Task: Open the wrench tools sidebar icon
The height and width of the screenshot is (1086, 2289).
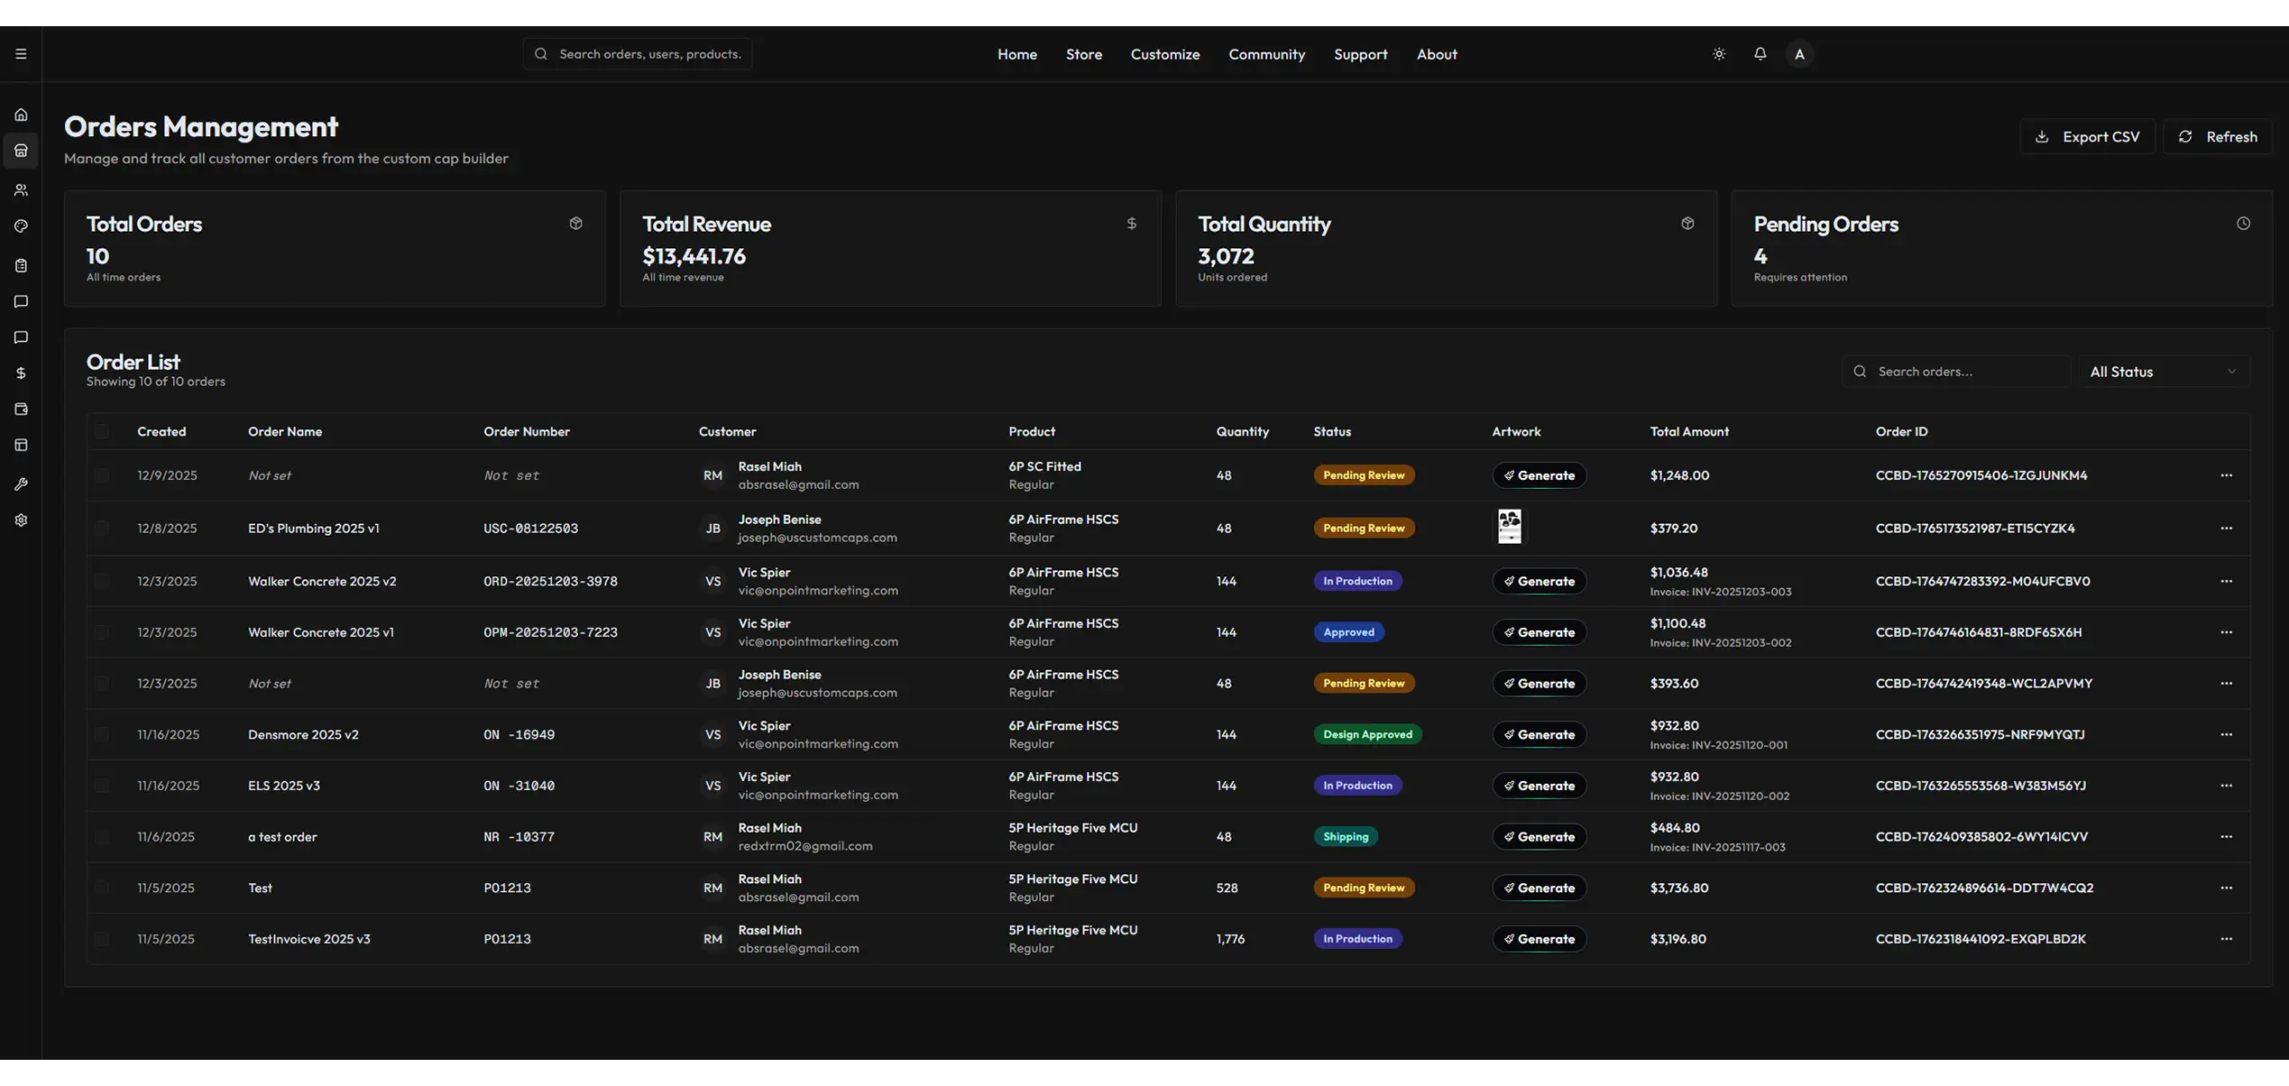Action: click(x=21, y=484)
